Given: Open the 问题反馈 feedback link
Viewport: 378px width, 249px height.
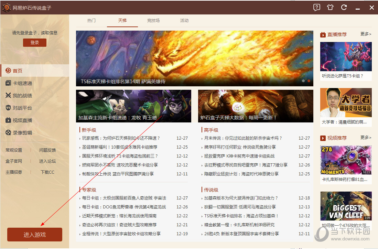Looking at the screenshot, I should (48, 150).
